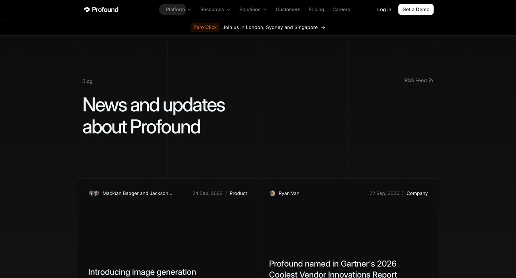The height and width of the screenshot is (278, 516).
Task: Click the 24 Sep, 2026 date
Action: pyautogui.click(x=207, y=193)
